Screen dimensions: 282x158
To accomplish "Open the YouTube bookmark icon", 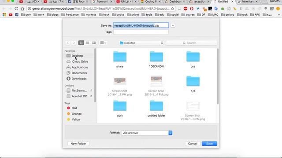I will (11, 14).
